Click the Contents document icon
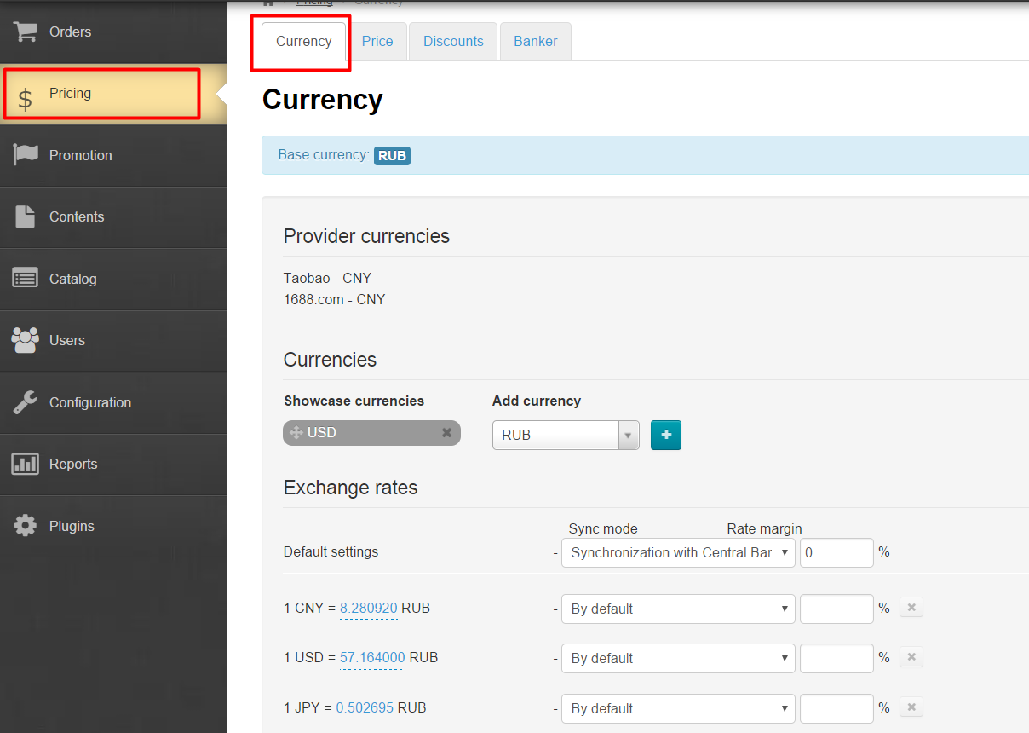The width and height of the screenshot is (1029, 733). [x=26, y=216]
